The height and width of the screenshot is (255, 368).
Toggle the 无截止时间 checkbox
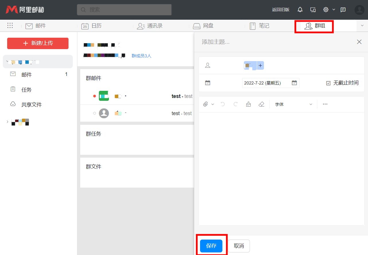click(328, 83)
